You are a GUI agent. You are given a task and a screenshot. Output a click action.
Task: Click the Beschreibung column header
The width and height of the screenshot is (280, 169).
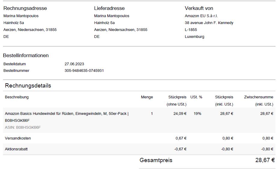[x=17, y=97]
